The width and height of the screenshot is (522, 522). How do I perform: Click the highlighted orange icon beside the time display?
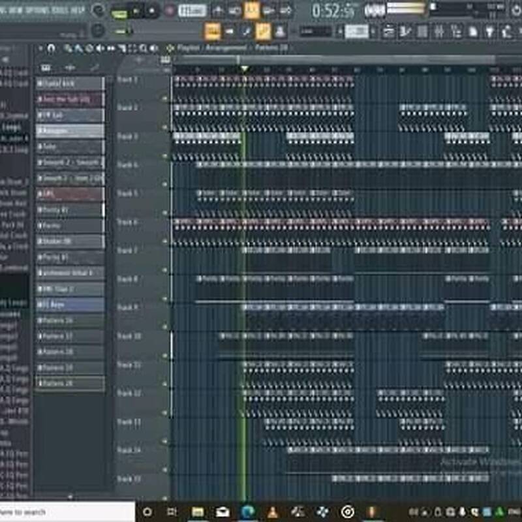pyautogui.click(x=252, y=10)
